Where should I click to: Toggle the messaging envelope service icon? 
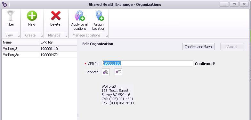point(118,72)
